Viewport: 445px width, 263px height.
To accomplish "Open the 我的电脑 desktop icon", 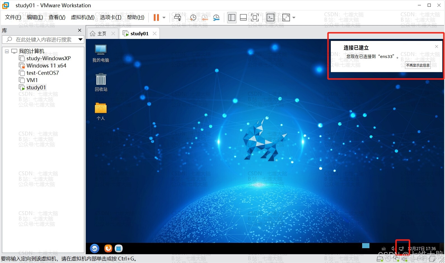I will (101, 53).
